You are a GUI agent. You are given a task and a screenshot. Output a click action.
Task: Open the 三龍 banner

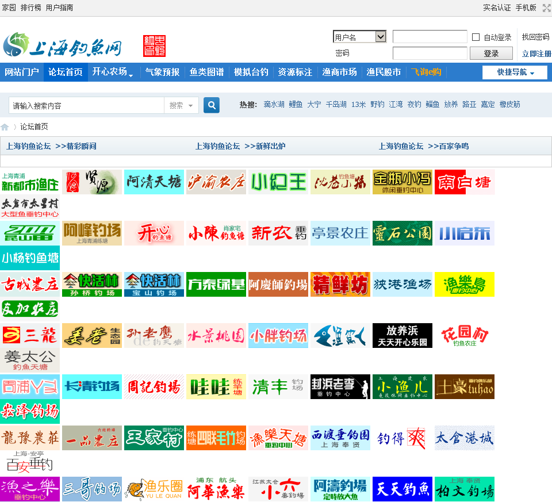(x=30, y=335)
